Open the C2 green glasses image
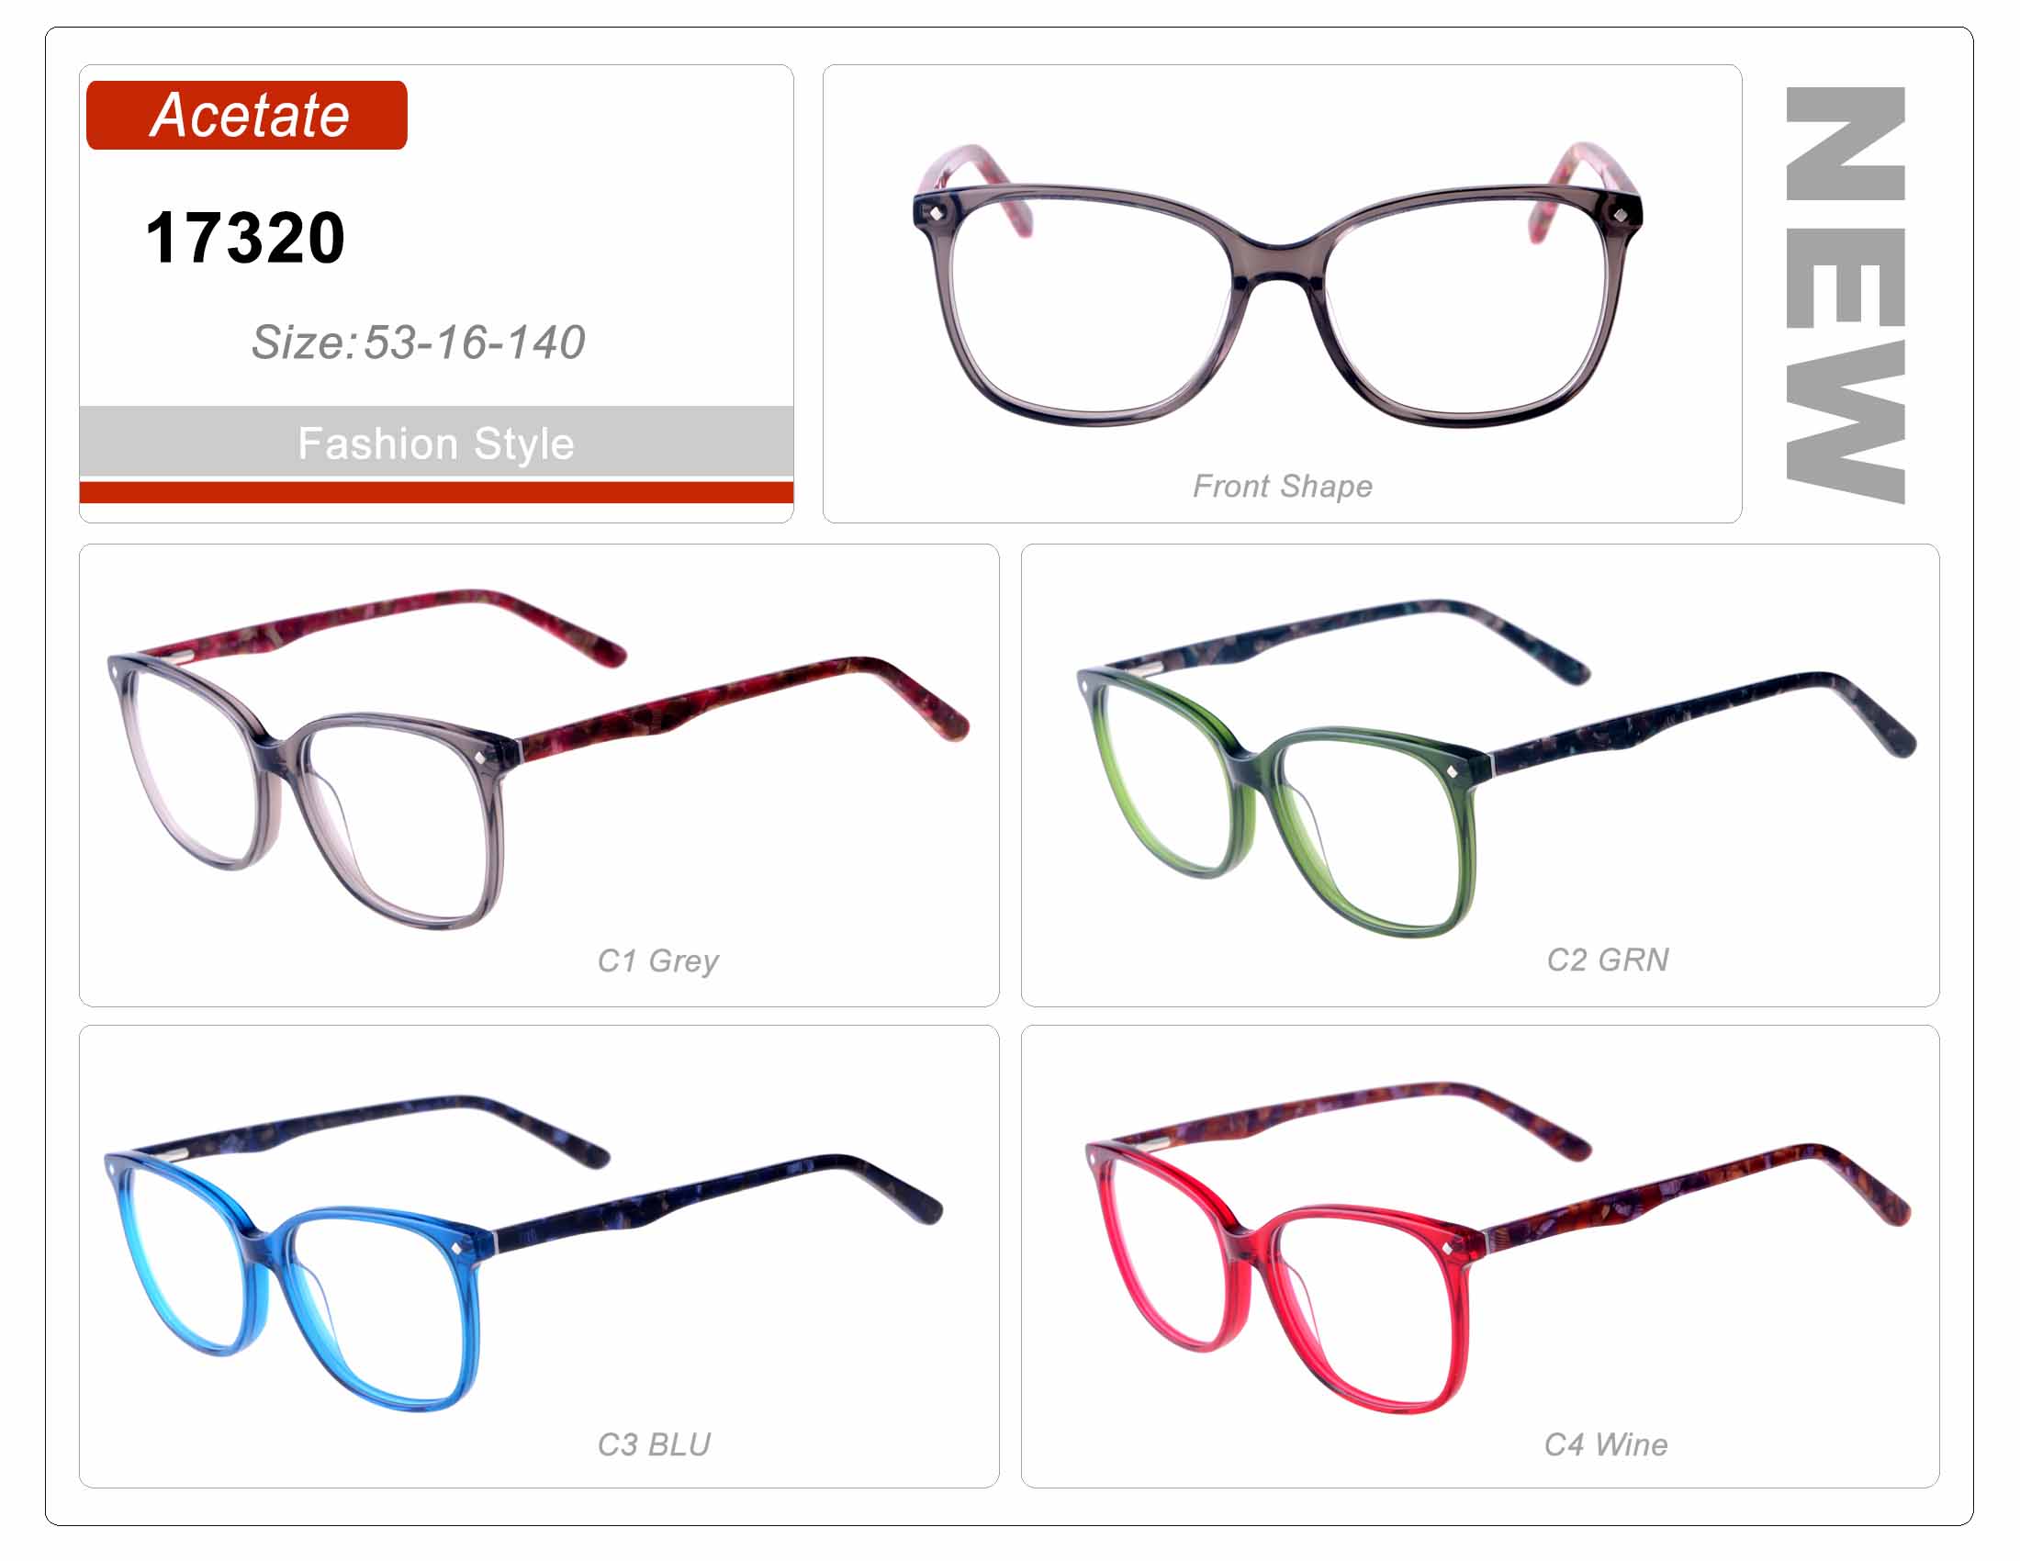2020x1561 pixels. [1497, 768]
